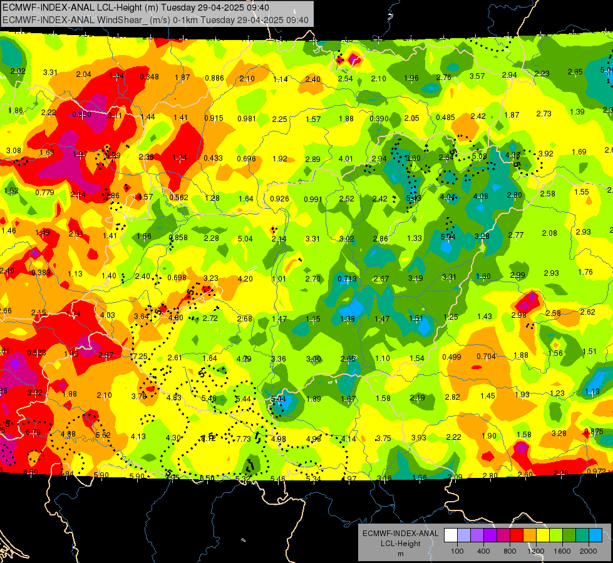Click the LCL-Height (m) title line
Viewport: 613px width, 563px height.
(136, 8)
